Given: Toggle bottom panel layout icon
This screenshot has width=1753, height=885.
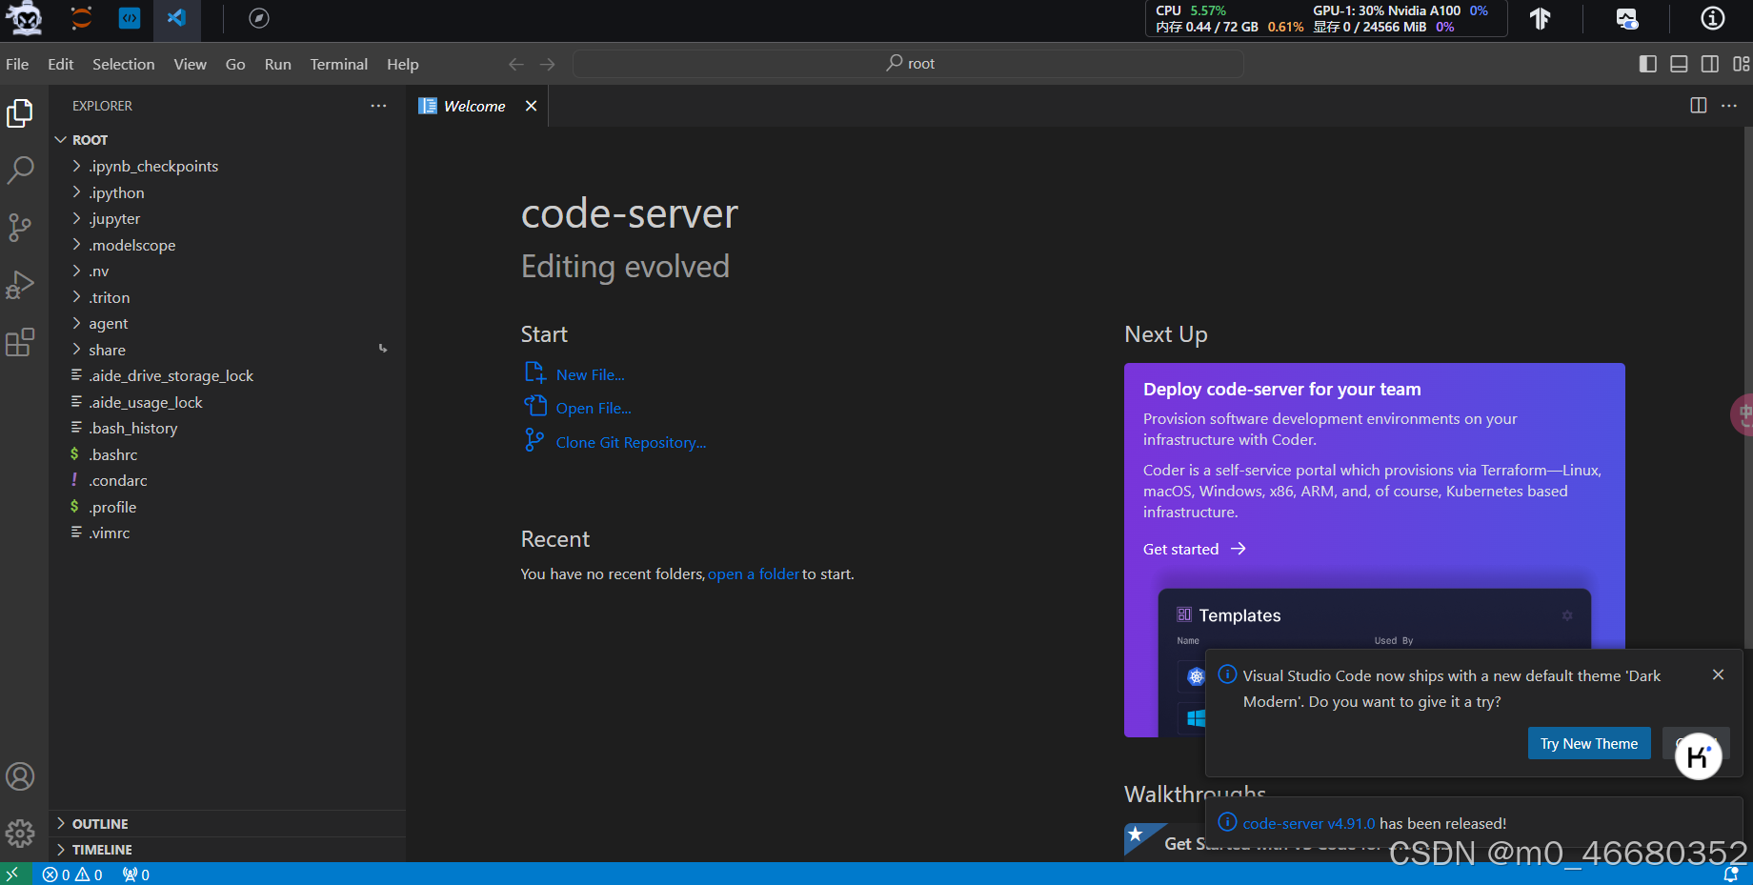Looking at the screenshot, I should (x=1679, y=64).
